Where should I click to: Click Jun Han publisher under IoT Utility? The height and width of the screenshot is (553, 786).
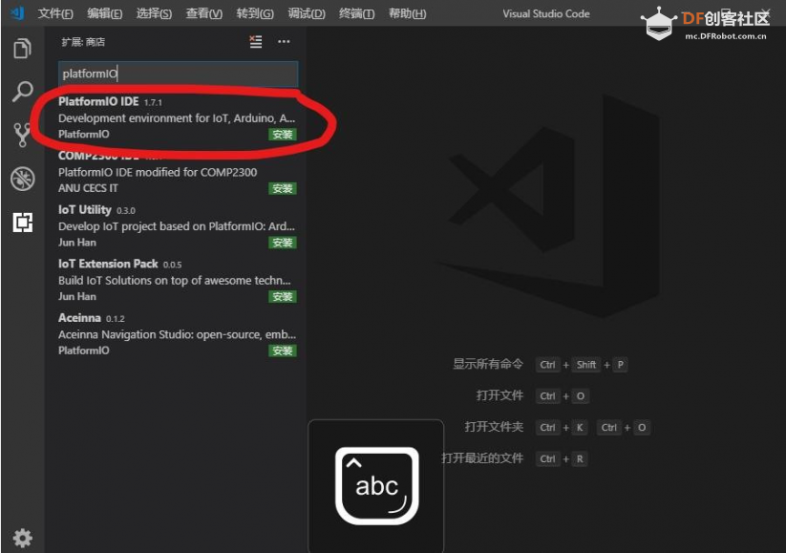77,243
